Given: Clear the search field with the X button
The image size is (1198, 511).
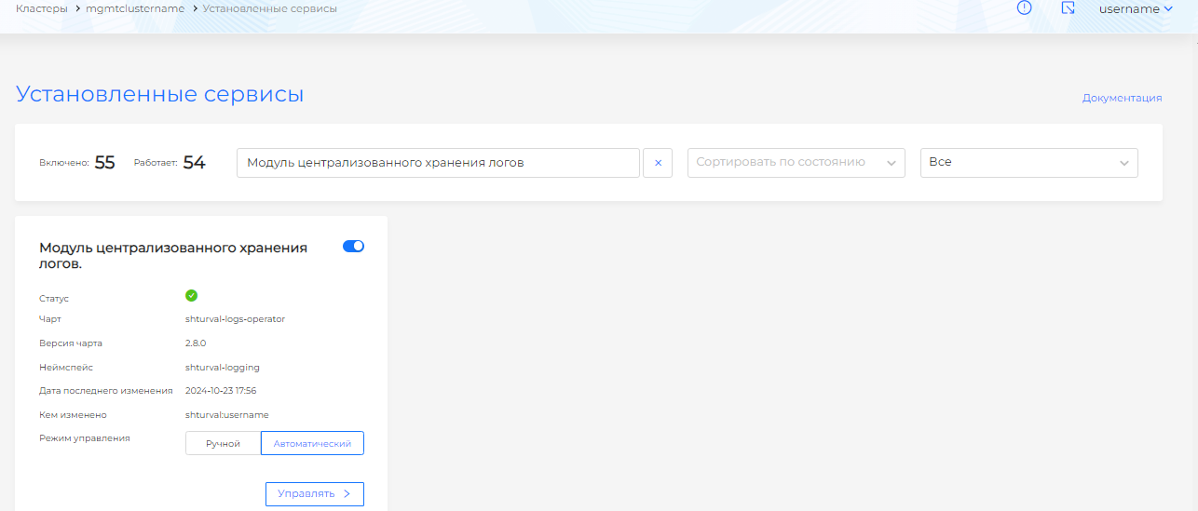Looking at the screenshot, I should [658, 163].
